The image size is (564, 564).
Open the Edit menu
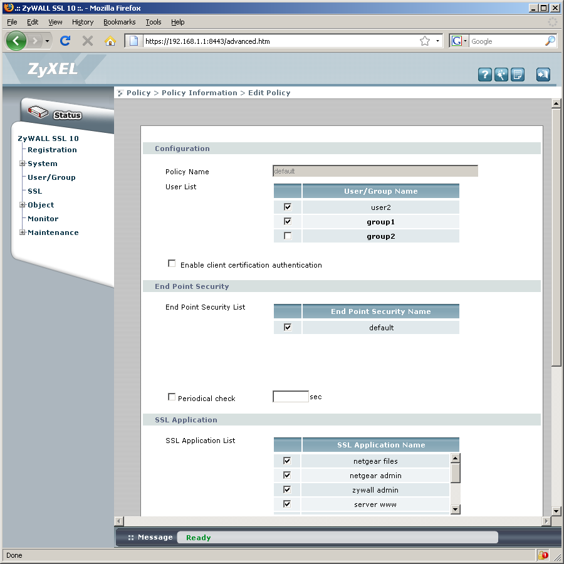pyautogui.click(x=33, y=22)
